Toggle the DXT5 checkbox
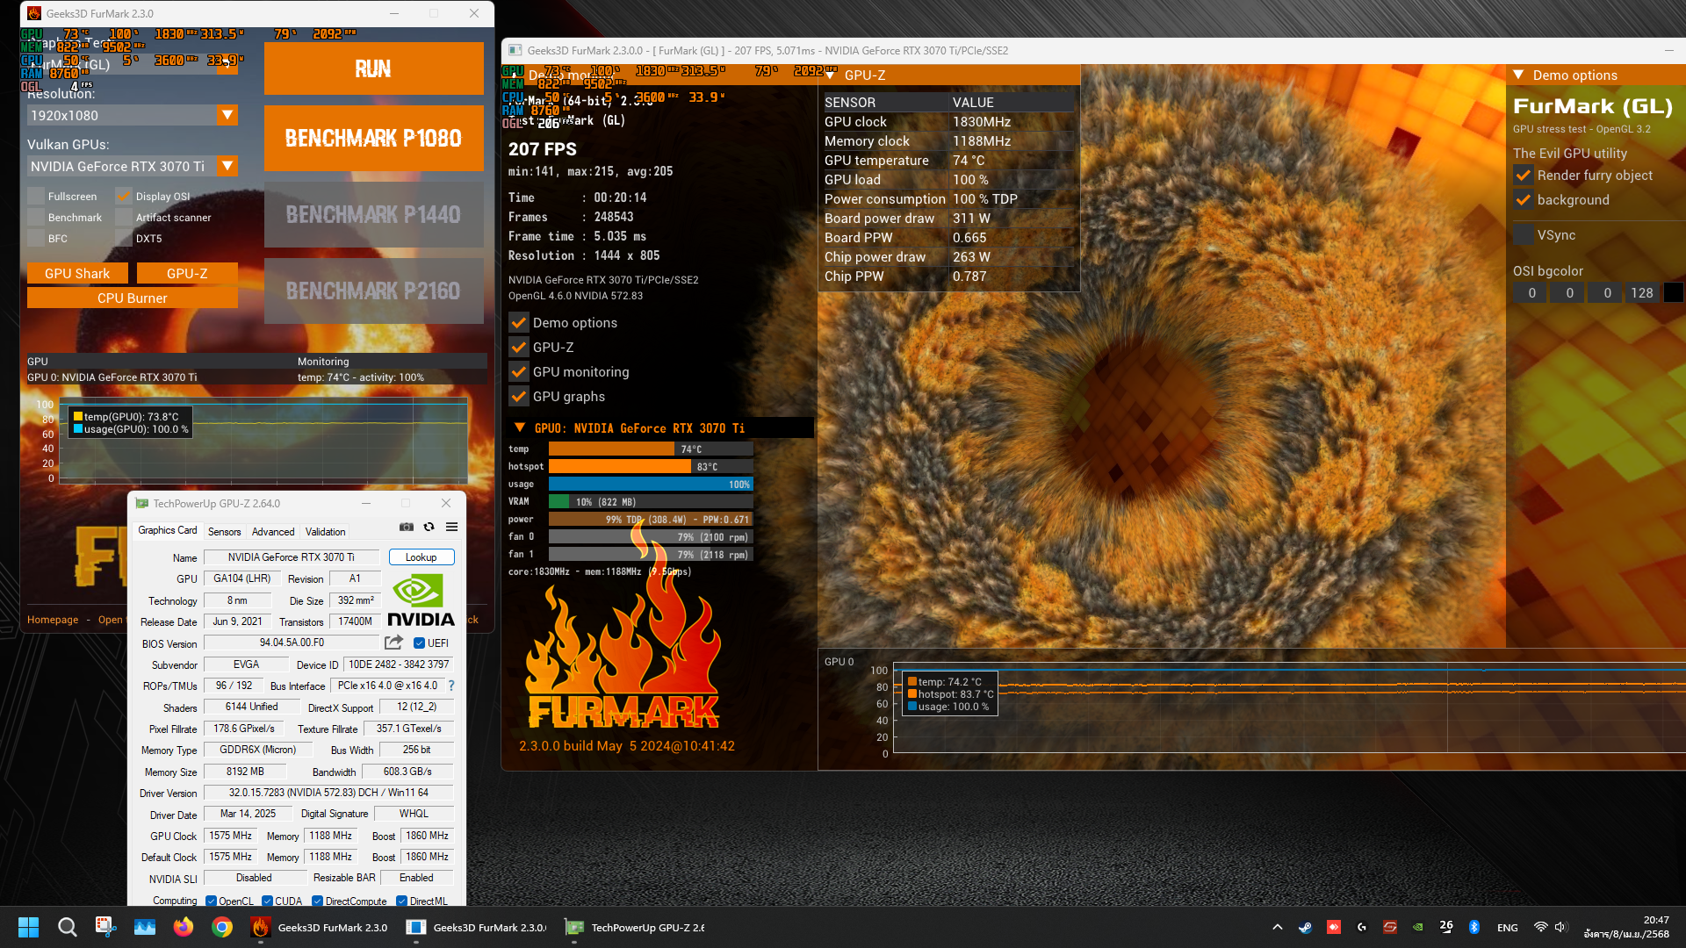 pyautogui.click(x=124, y=238)
